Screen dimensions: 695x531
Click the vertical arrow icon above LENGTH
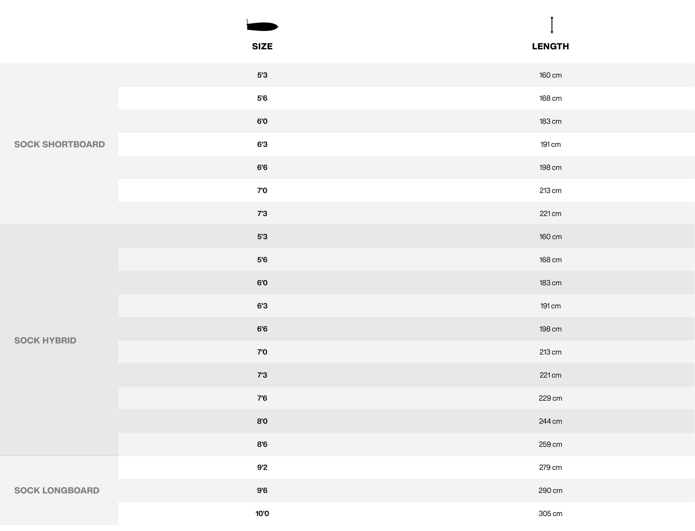552,25
